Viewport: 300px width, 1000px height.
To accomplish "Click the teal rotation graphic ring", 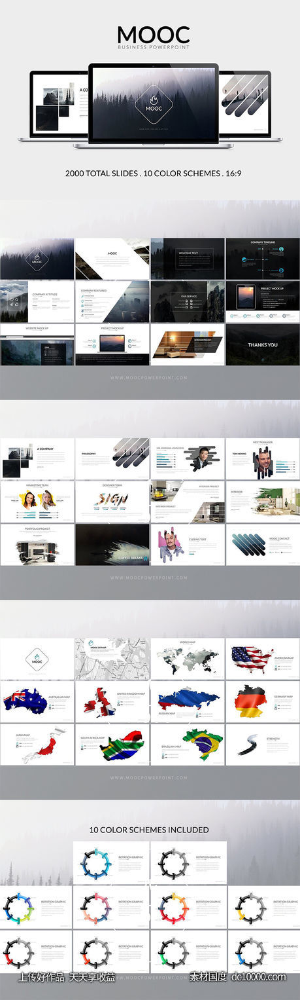I will pos(96,864).
